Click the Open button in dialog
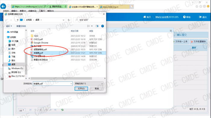 tap(81, 89)
